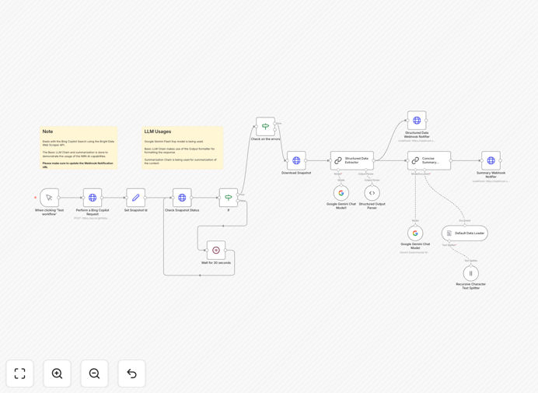Reset canvas zoom with the undo arrow

pyautogui.click(x=131, y=374)
